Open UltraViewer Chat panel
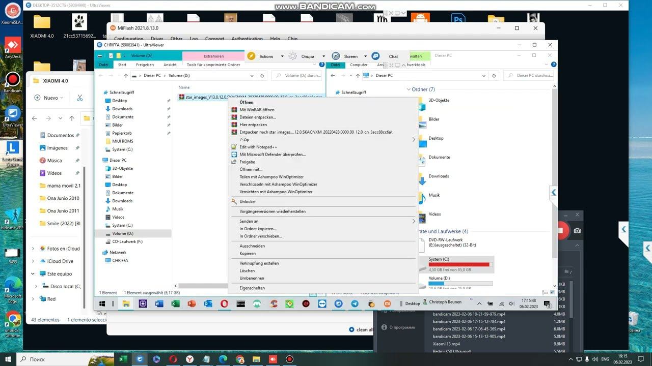652x366 pixels. [x=387, y=56]
